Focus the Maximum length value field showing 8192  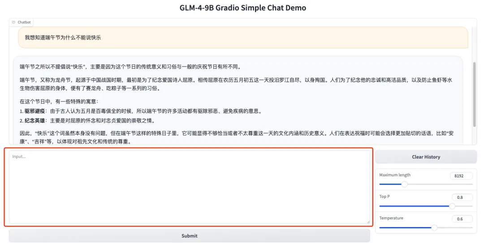(x=461, y=176)
